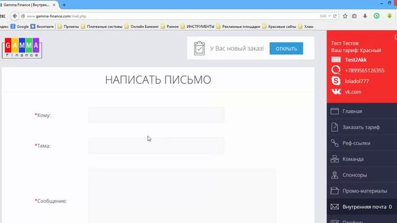This screenshot has height=223, width=397.
Task: Click the НАПИСАТЬ ПИСЬМО heading
Action: [x=158, y=80]
